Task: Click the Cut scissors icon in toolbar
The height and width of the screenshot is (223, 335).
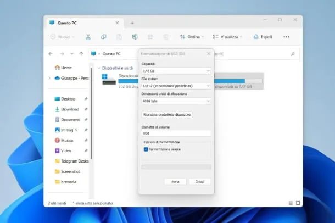Action: click(88, 37)
